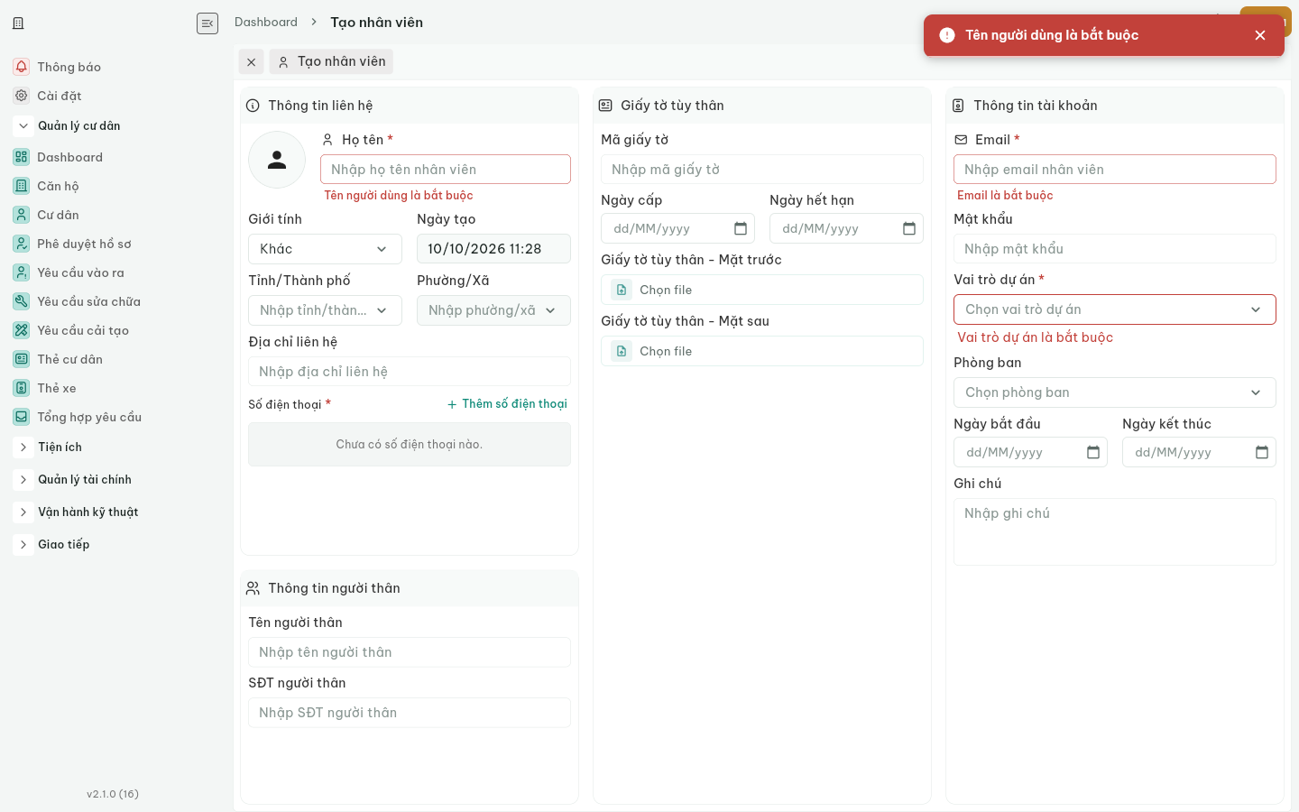Expand Vận hành kỹ thuật section
The width and height of the screenshot is (1299, 812).
click(x=23, y=512)
